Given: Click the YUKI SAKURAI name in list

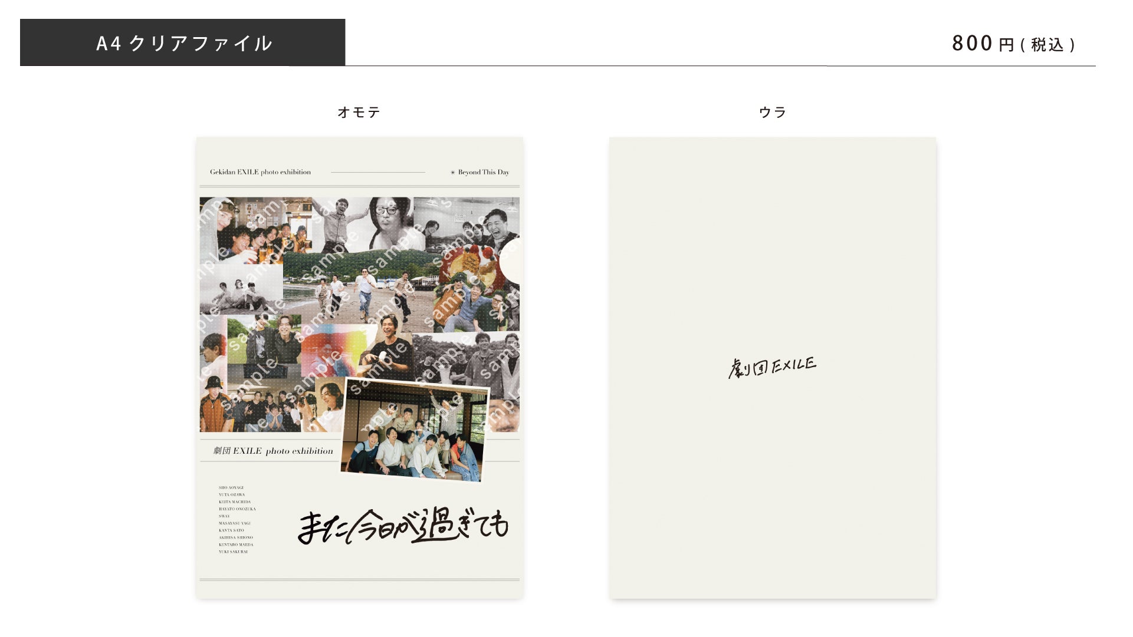Looking at the screenshot, I should 233,552.
